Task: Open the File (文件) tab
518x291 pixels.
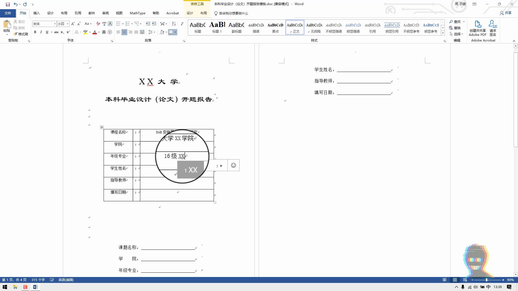Action: [x=8, y=13]
